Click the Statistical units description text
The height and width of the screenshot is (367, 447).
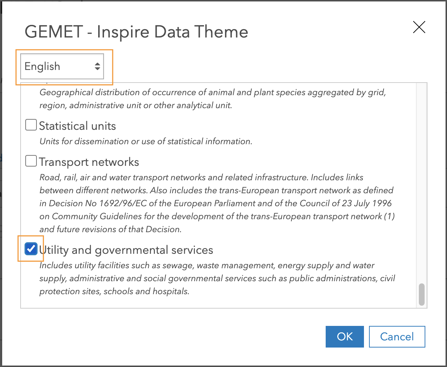coord(146,141)
